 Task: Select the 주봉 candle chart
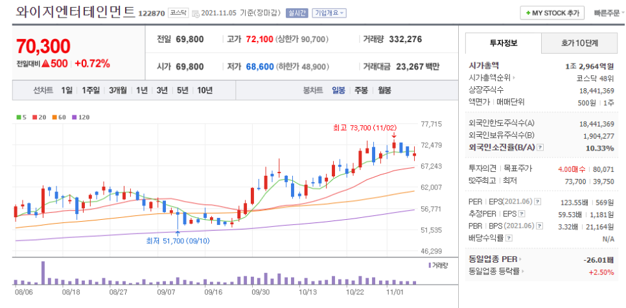(362, 90)
